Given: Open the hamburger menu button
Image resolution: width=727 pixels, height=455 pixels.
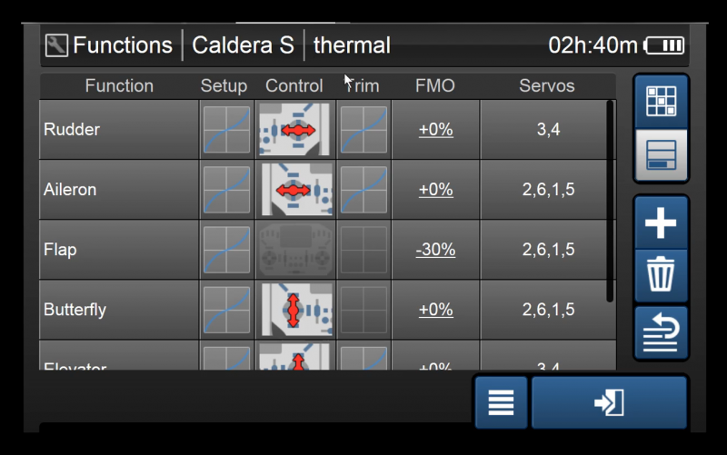Looking at the screenshot, I should tap(501, 402).
